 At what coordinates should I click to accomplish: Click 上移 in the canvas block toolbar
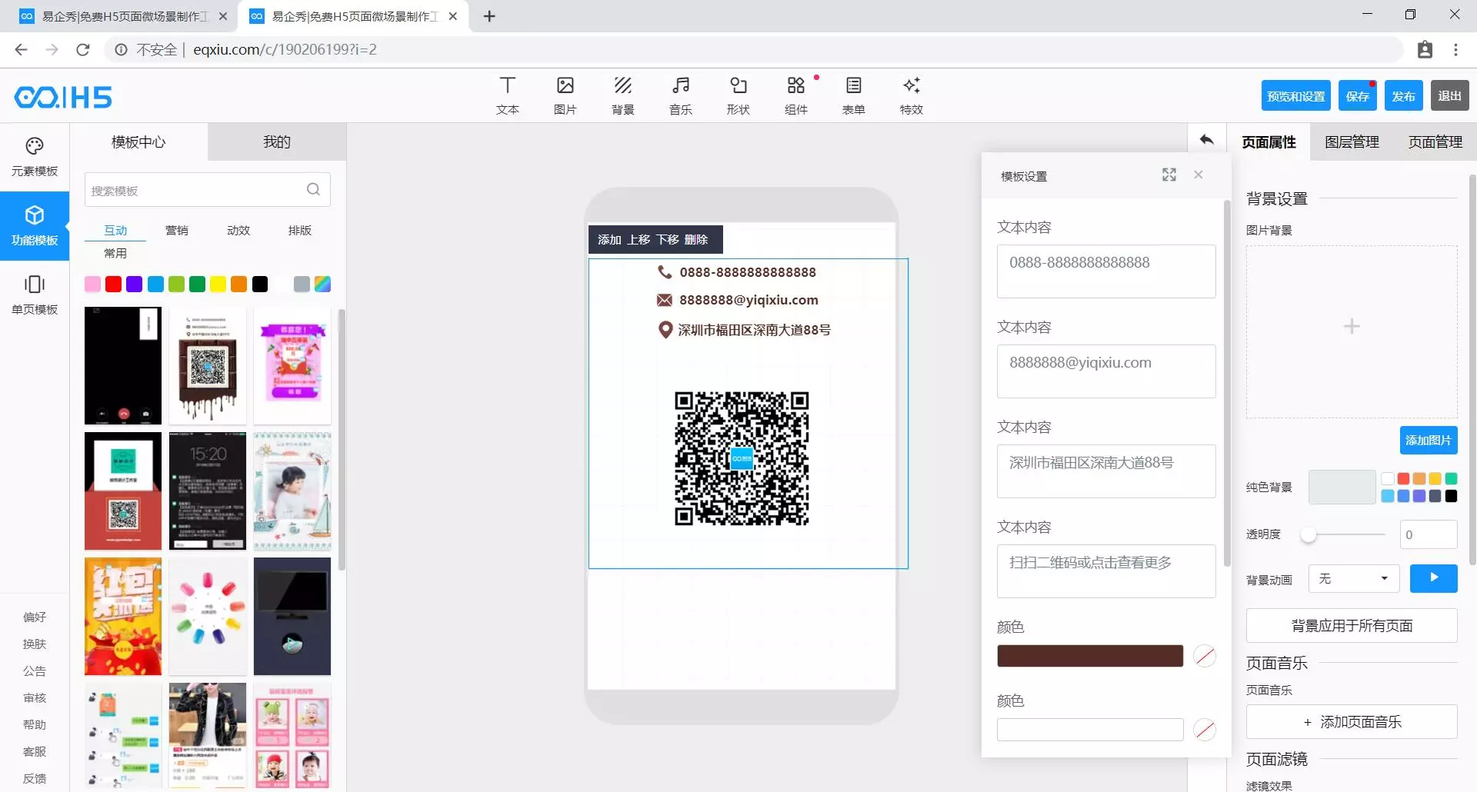coord(638,240)
